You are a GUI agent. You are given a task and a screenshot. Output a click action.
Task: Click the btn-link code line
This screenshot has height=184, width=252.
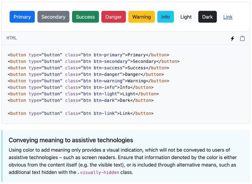coord(80,113)
